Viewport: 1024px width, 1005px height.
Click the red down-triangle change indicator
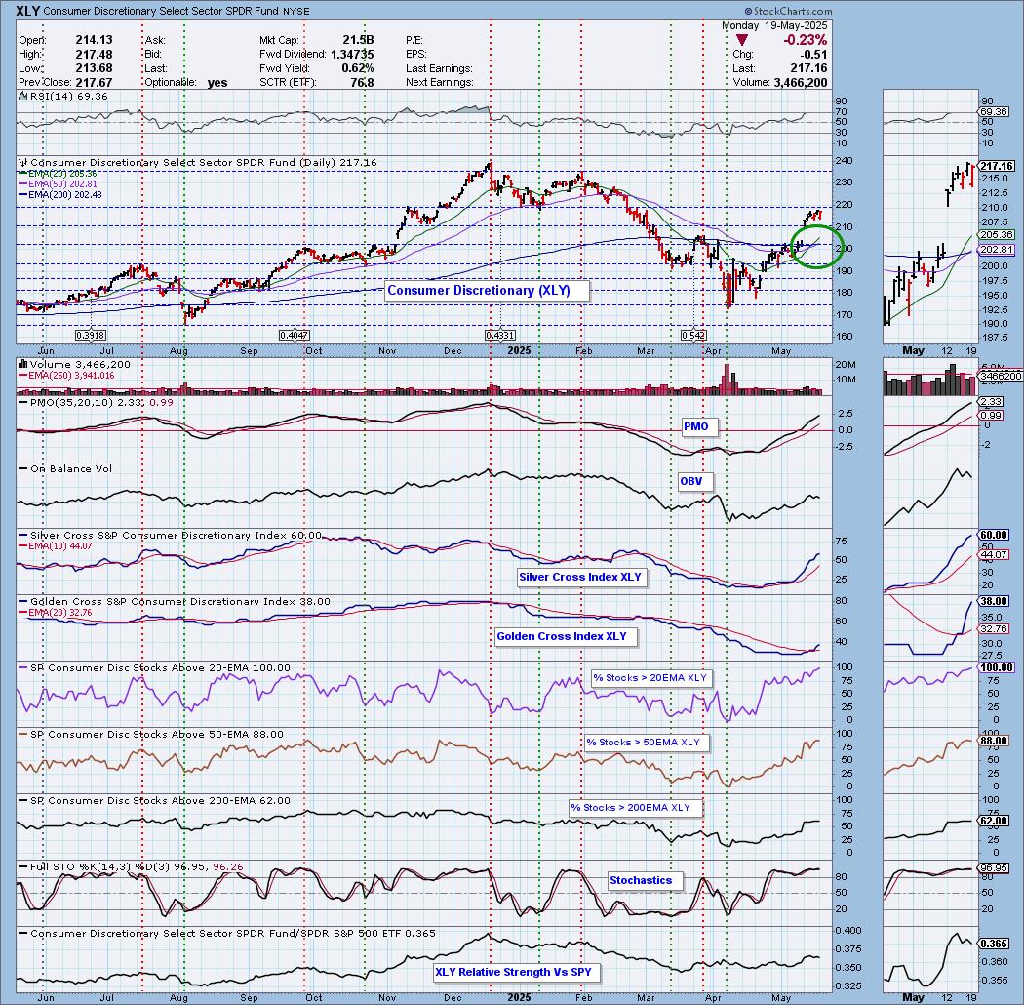[742, 41]
